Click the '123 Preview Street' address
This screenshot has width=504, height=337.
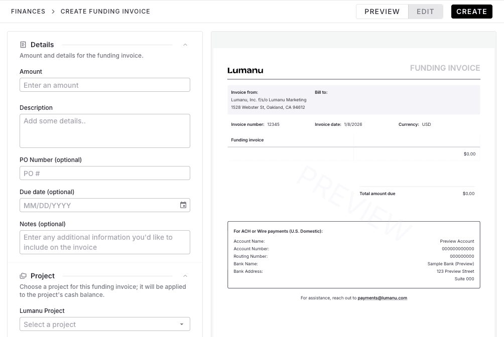coord(455,271)
